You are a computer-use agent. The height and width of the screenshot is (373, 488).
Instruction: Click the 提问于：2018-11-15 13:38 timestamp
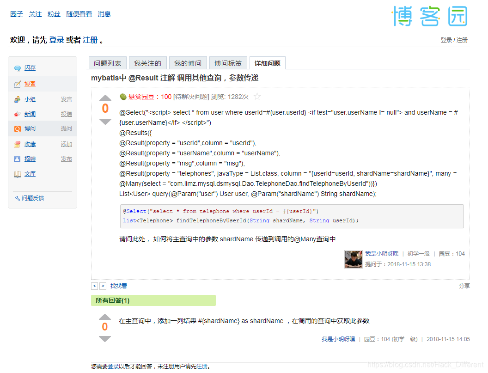pos(398,264)
